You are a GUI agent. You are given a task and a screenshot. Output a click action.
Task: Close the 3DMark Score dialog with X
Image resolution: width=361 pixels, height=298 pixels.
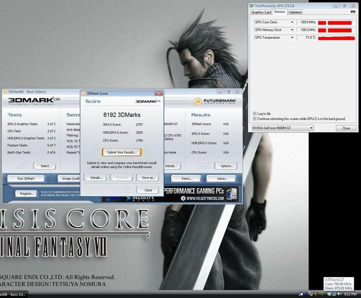[x=159, y=93]
